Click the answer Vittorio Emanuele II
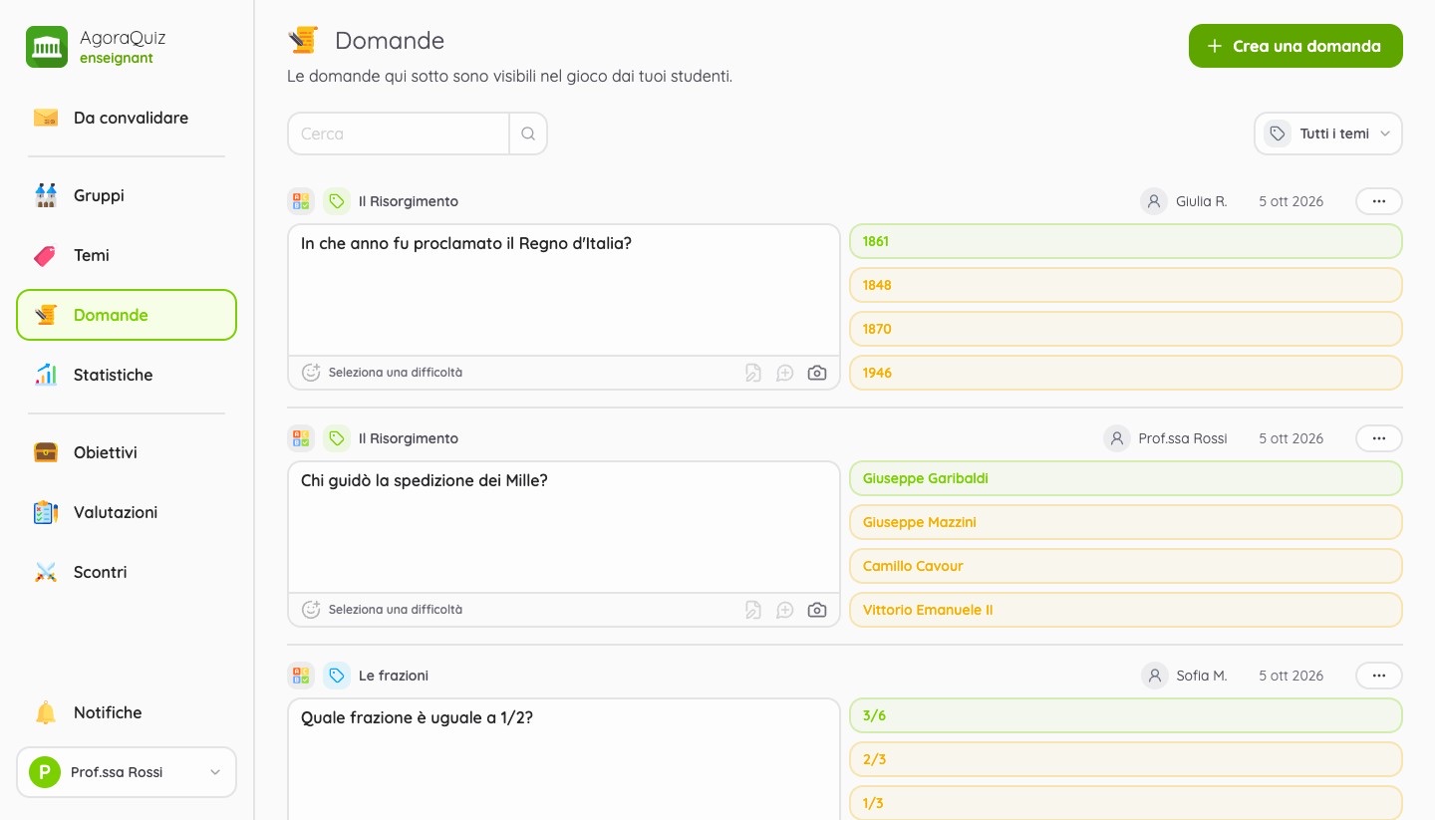This screenshot has width=1435, height=820. [x=1126, y=610]
